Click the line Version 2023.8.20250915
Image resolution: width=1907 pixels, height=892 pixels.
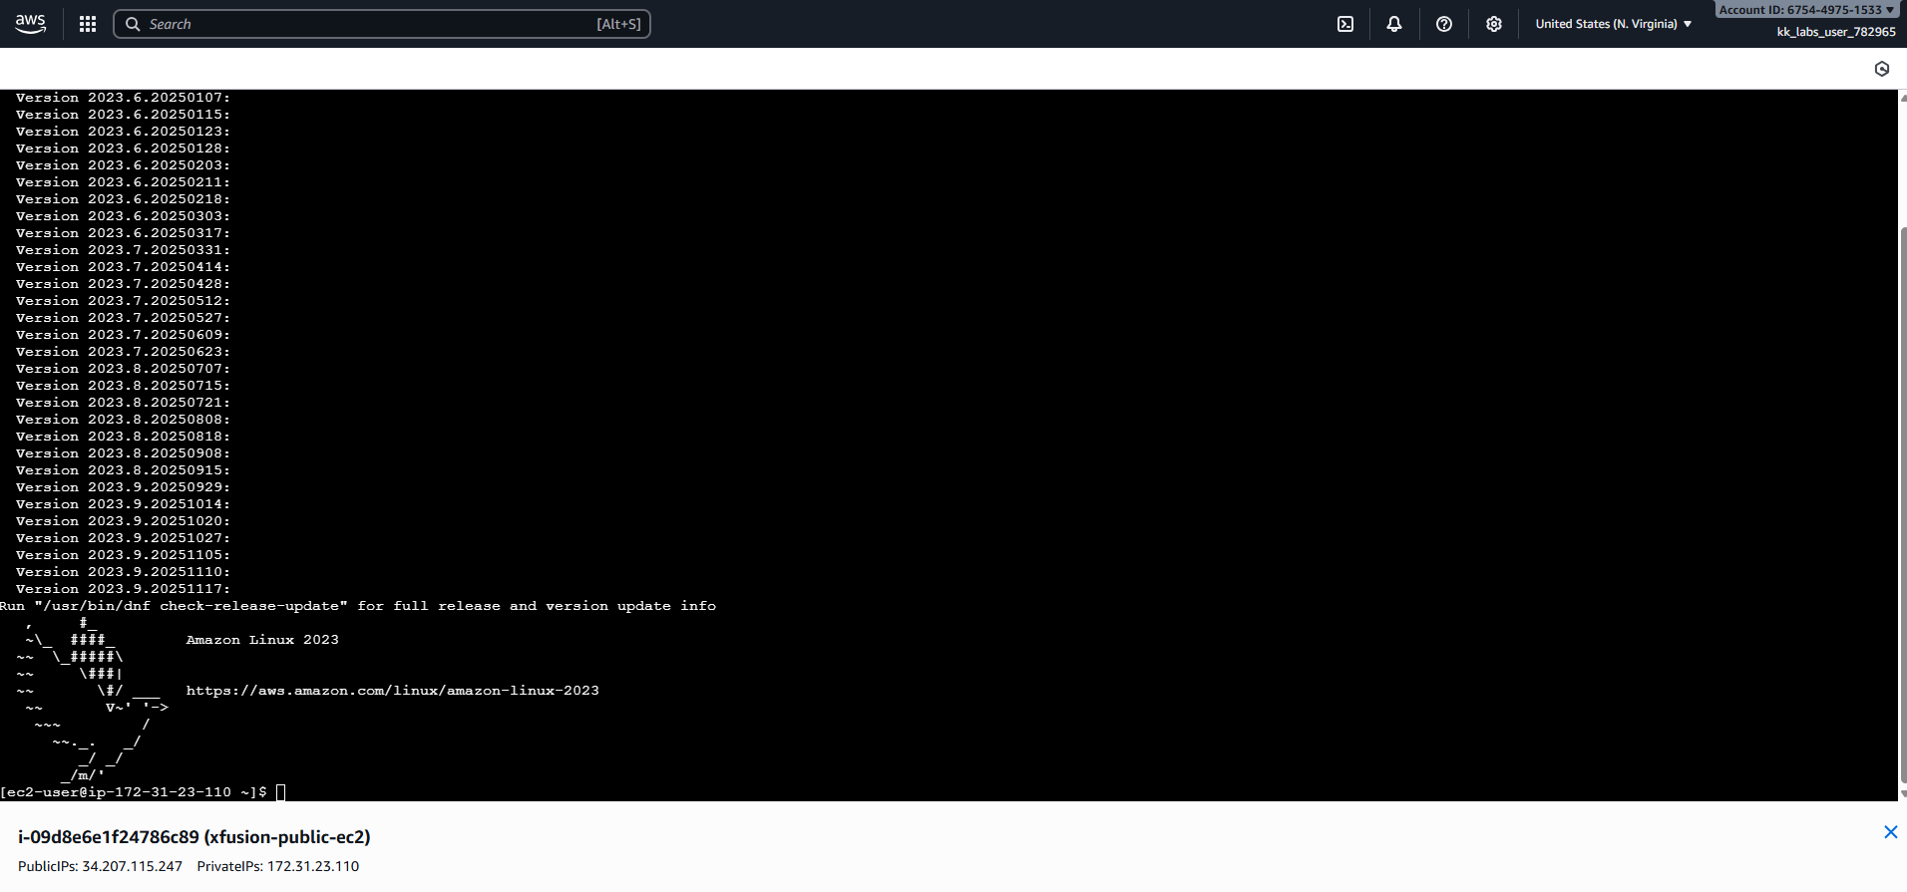pos(123,470)
